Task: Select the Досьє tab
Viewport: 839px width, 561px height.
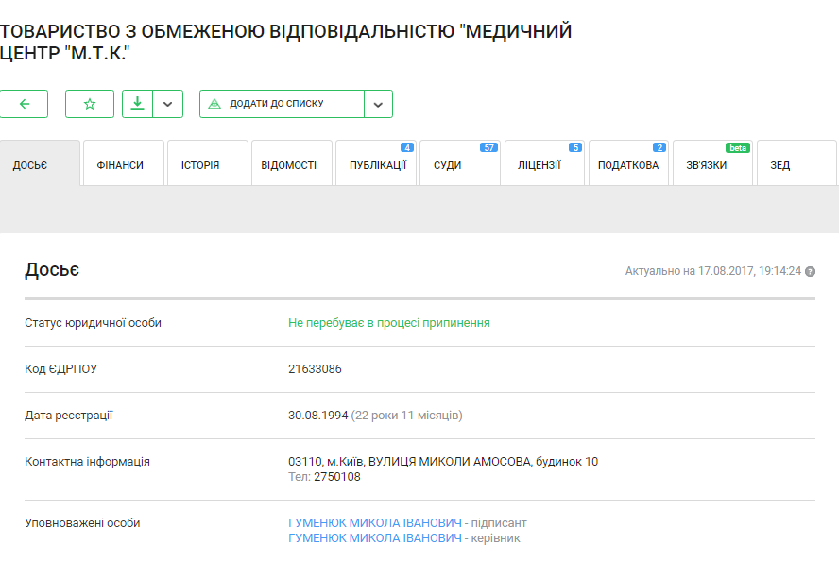Action: pyautogui.click(x=30, y=165)
